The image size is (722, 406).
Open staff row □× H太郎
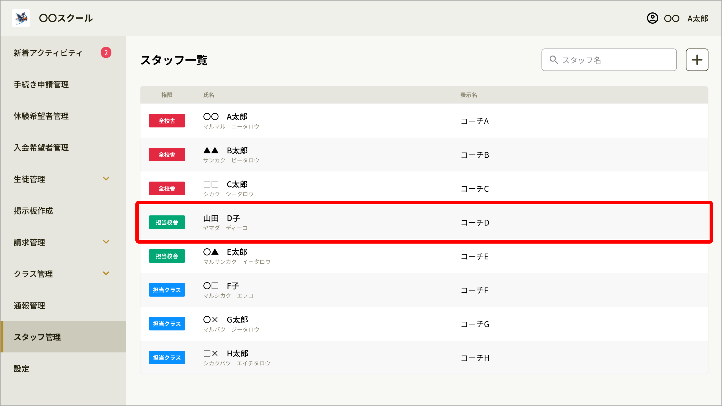424,358
